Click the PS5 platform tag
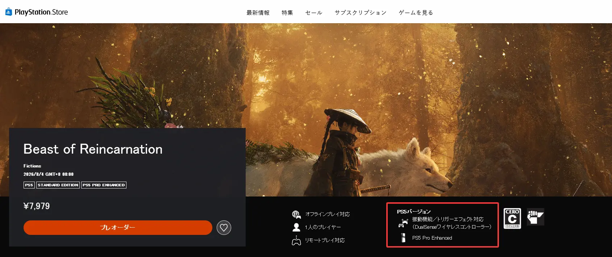Screen dimensions: 612x257 point(29,185)
